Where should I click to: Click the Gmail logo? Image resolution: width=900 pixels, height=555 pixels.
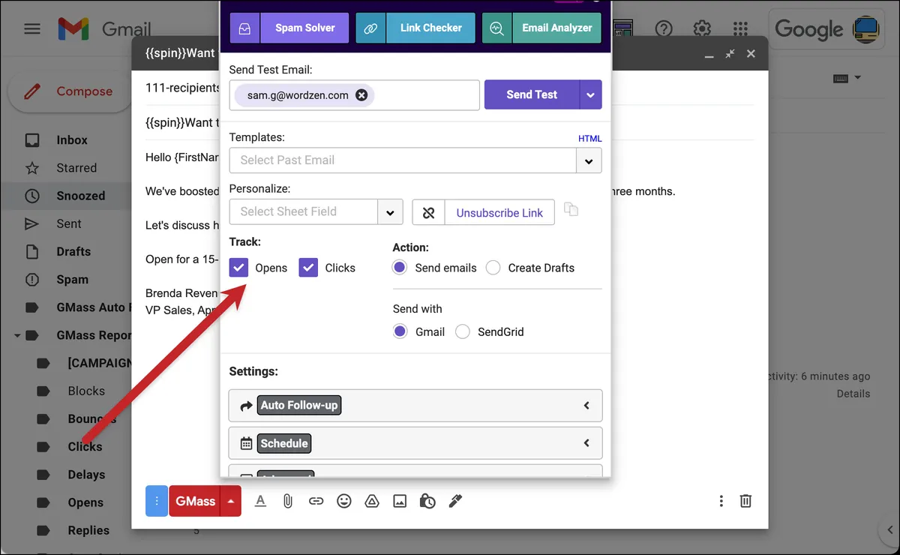[105, 29]
